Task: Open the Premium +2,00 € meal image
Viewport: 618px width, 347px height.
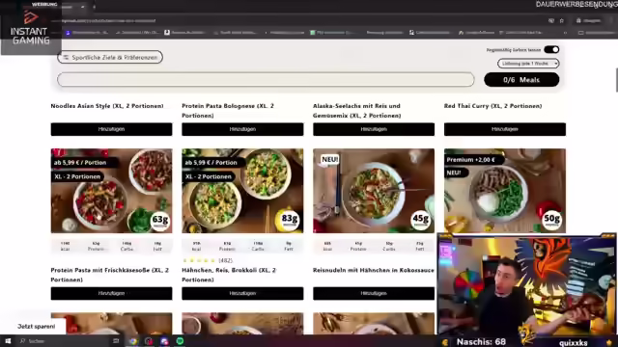Action: 505,191
